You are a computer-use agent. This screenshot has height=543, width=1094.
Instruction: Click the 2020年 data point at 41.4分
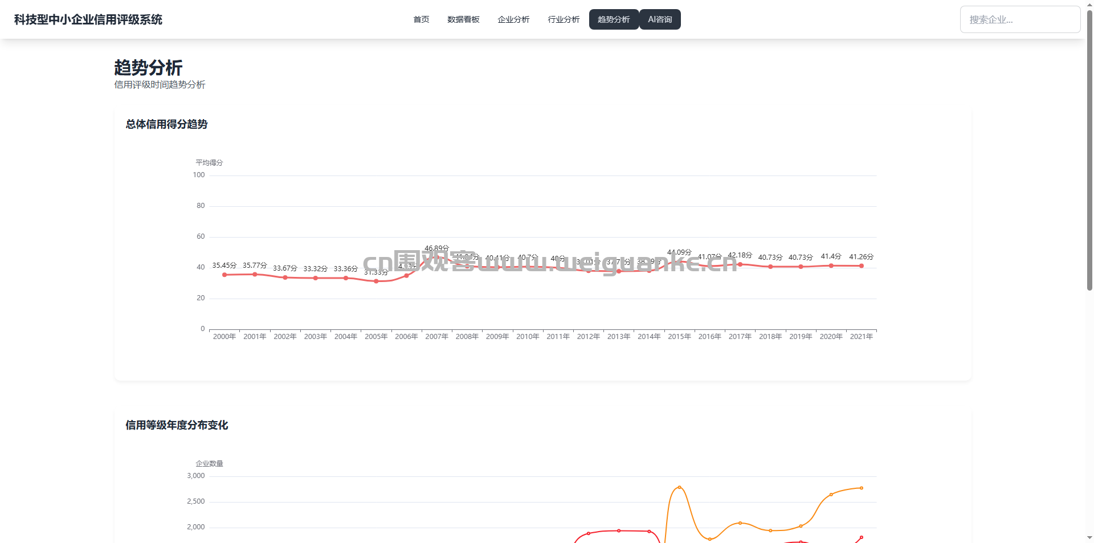click(831, 266)
